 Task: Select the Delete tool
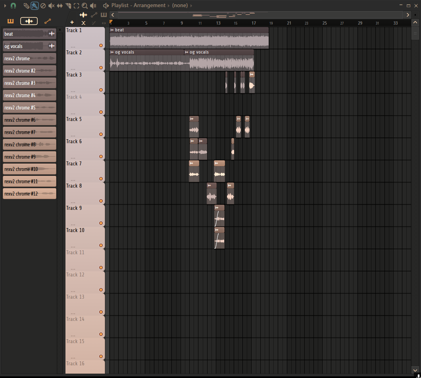(x=43, y=6)
